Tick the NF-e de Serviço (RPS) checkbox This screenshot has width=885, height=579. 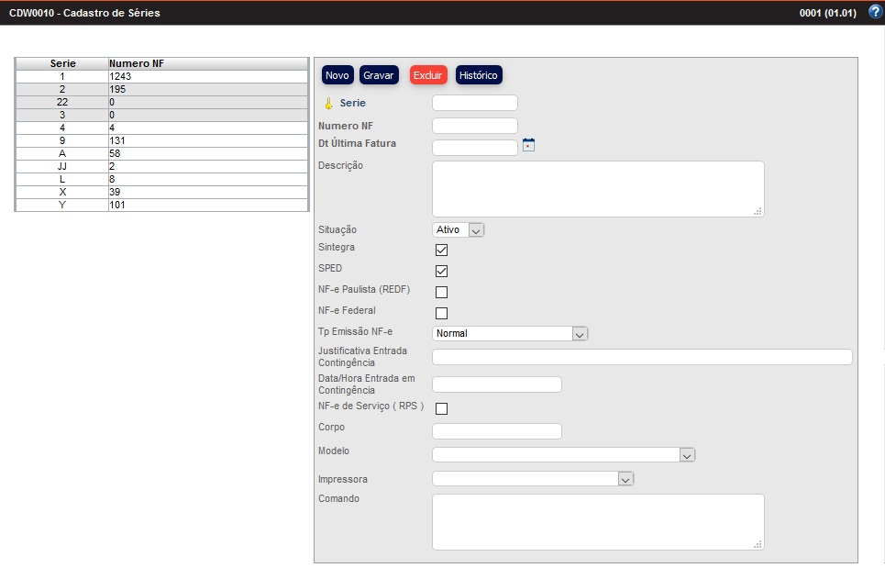pyautogui.click(x=441, y=408)
